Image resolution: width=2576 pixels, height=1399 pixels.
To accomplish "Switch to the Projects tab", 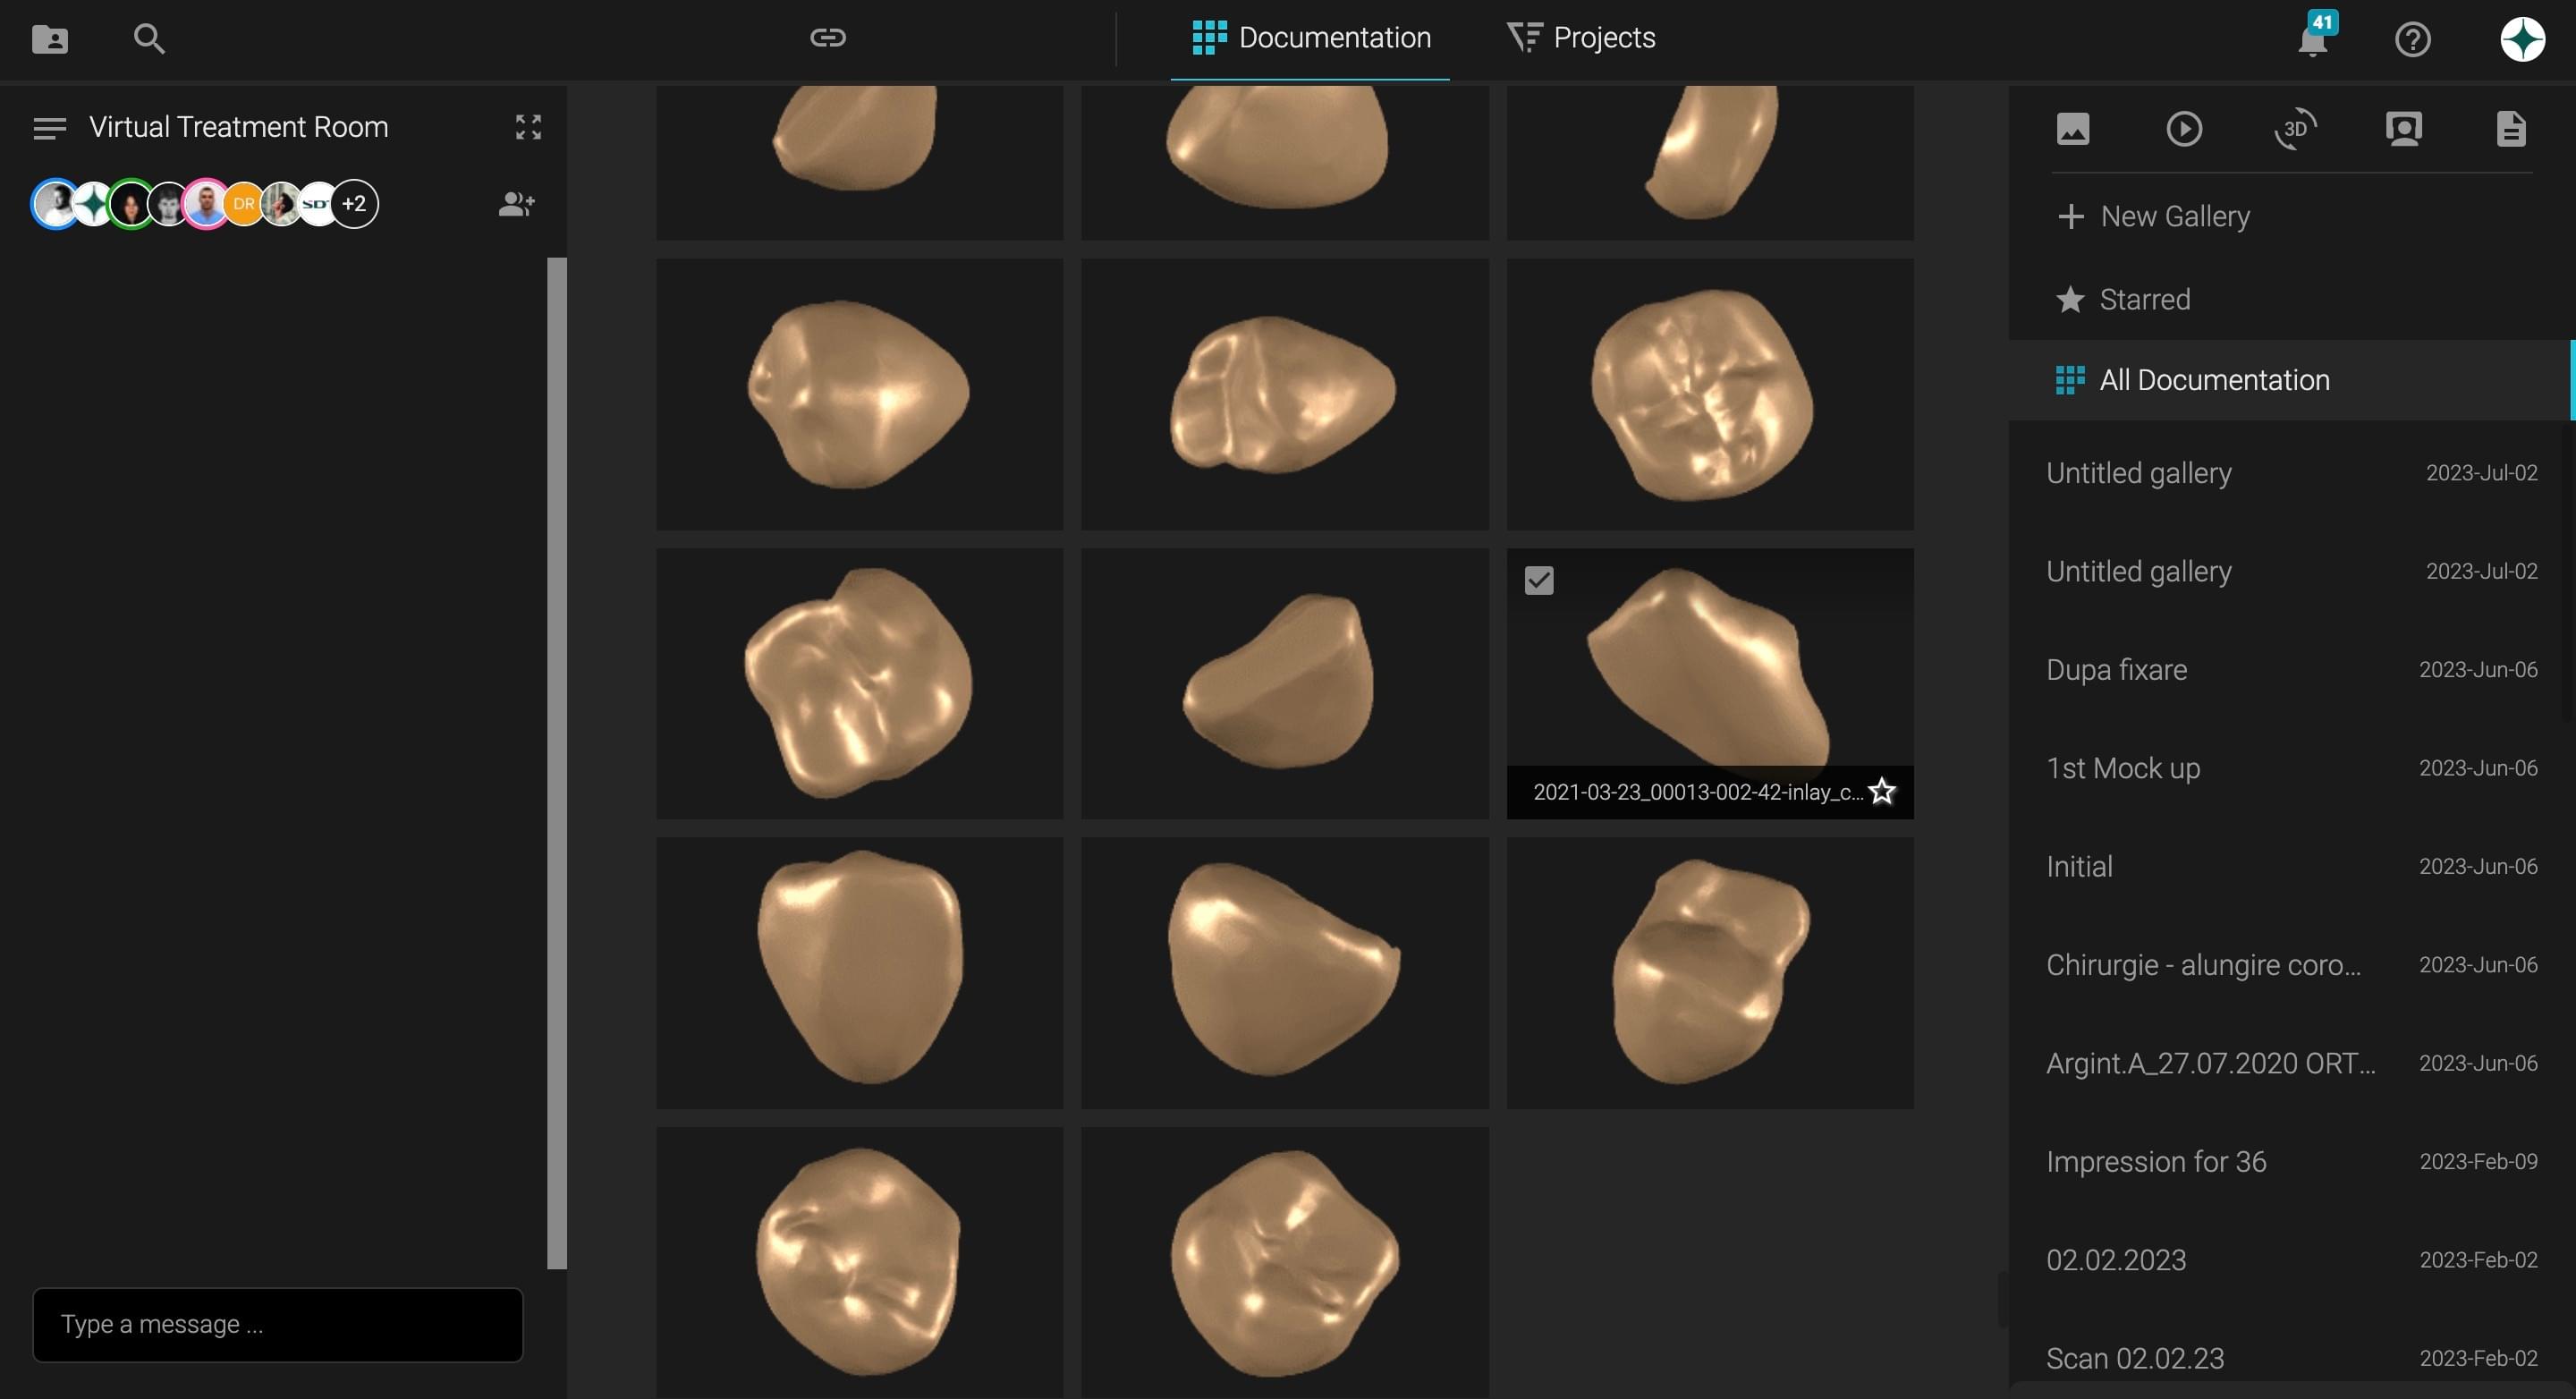I will pyautogui.click(x=1581, y=38).
